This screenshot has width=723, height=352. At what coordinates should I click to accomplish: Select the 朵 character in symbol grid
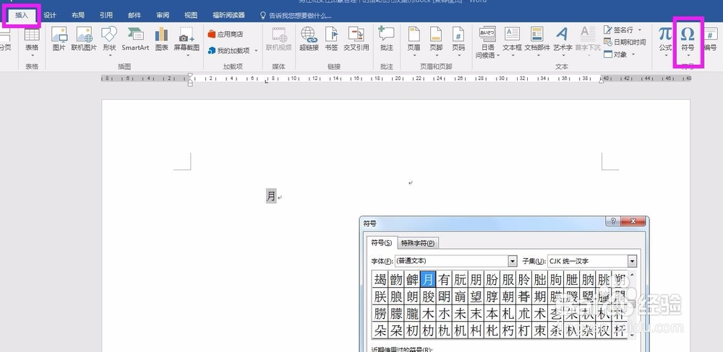click(x=380, y=330)
